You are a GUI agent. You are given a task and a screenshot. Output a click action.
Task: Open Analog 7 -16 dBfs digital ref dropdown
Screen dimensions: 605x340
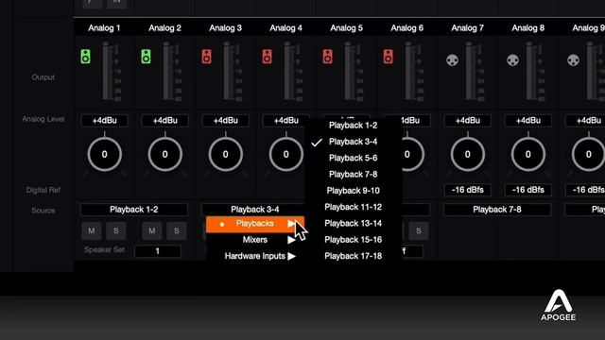[x=468, y=190]
